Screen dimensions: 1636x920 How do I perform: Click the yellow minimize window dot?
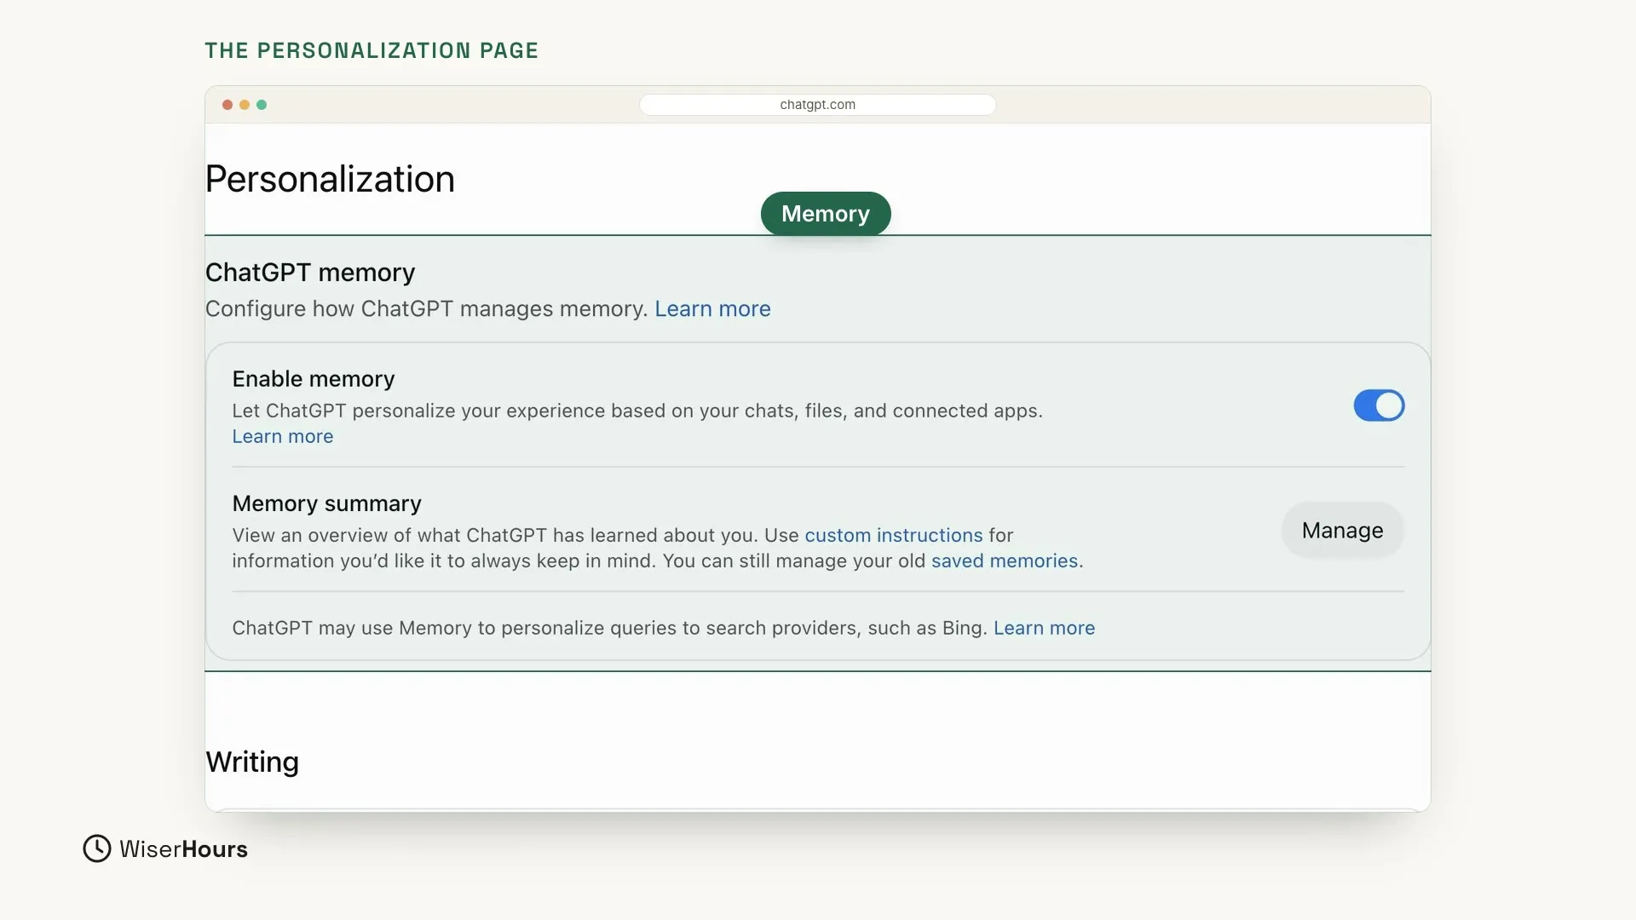[245, 105]
